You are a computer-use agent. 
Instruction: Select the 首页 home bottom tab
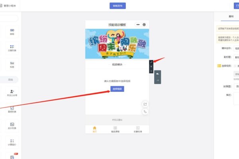[94, 129]
